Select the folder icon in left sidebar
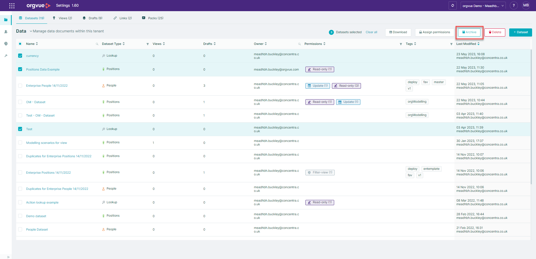This screenshot has height=259, width=536. pos(6,20)
